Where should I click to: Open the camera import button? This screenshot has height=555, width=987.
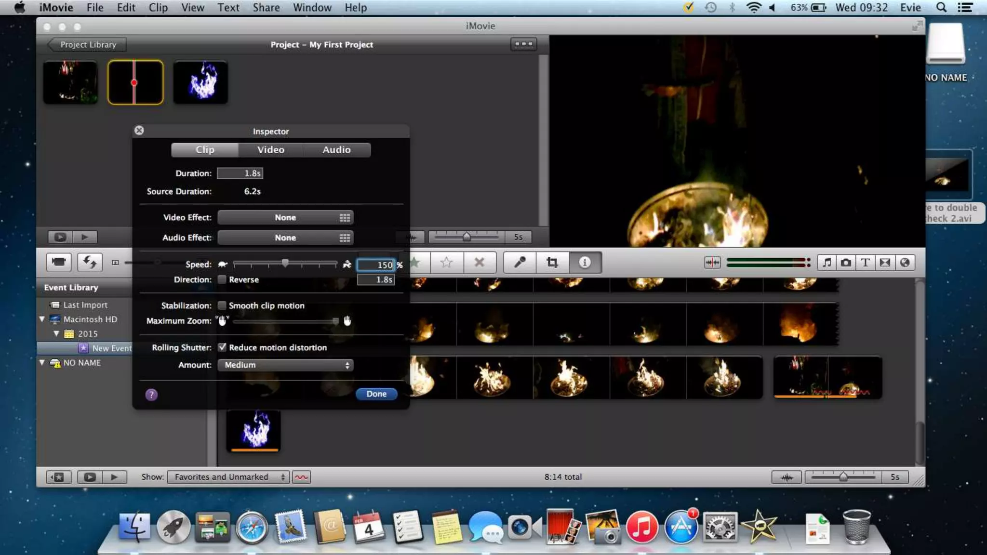click(59, 263)
